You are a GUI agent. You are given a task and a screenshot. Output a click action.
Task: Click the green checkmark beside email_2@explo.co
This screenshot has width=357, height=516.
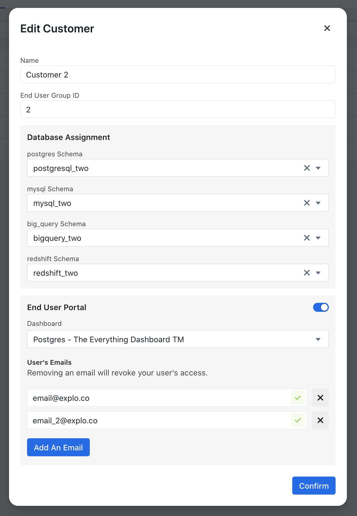[298, 420]
